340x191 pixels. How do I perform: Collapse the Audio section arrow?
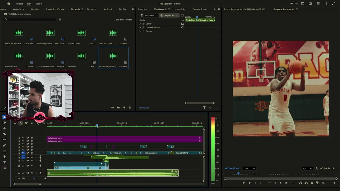coord(183,20)
